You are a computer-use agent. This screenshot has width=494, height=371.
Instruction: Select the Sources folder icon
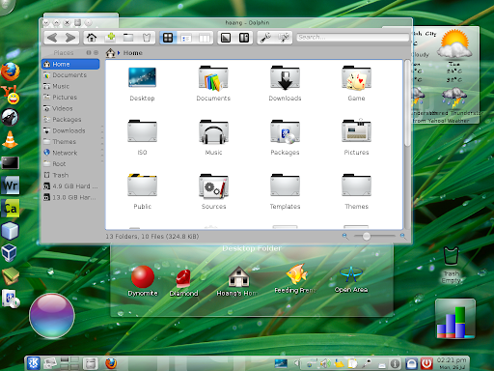coord(213,185)
